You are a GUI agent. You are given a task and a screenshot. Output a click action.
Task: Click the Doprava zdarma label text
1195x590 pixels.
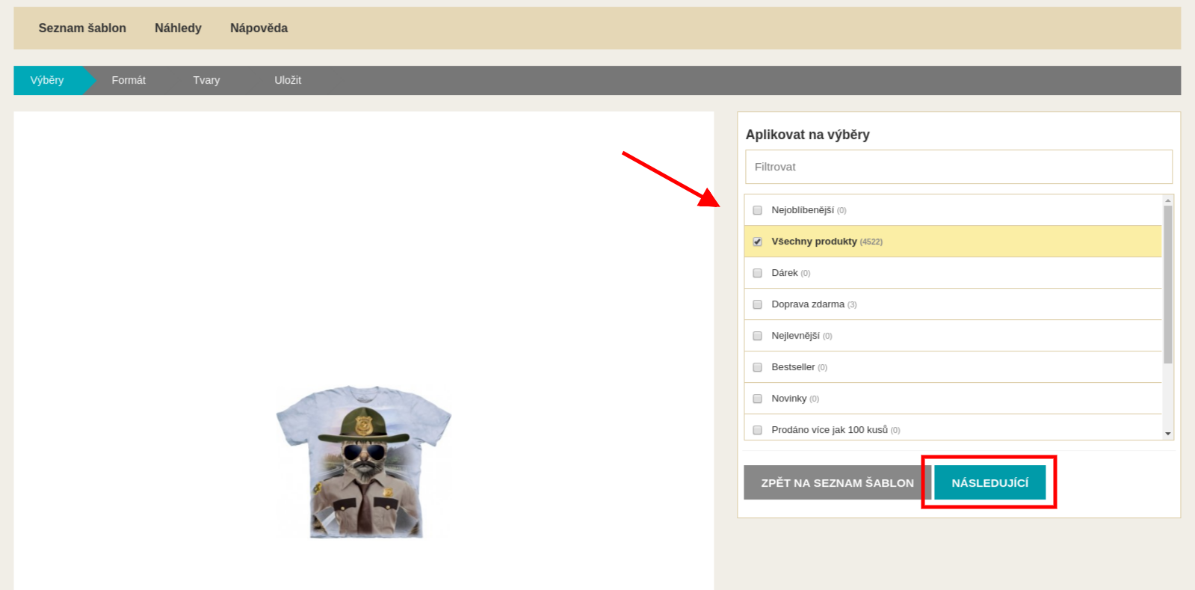(x=808, y=304)
